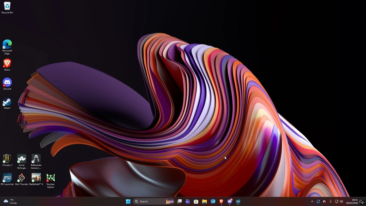Viewport: 366px width, 206px height.
Task: Open the notification bell in tray
Action: [x=362, y=201]
